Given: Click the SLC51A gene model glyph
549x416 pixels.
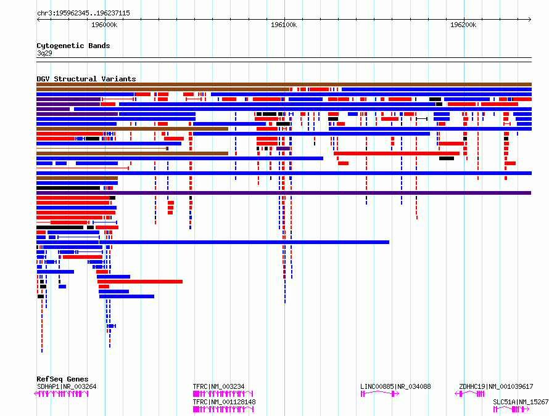Looking at the screenshot, I should 511,409.
